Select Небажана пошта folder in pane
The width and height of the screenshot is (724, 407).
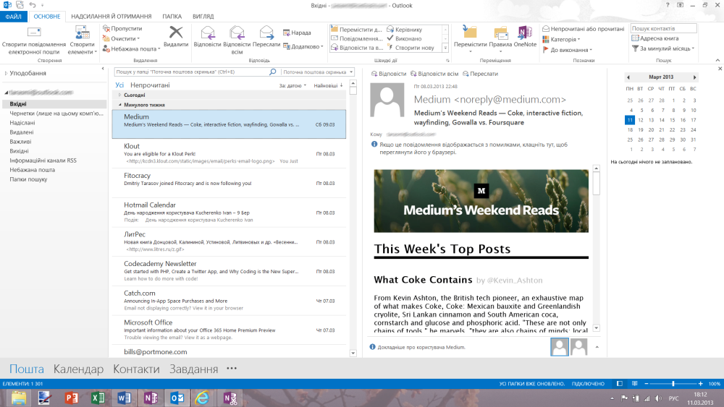click(x=33, y=170)
